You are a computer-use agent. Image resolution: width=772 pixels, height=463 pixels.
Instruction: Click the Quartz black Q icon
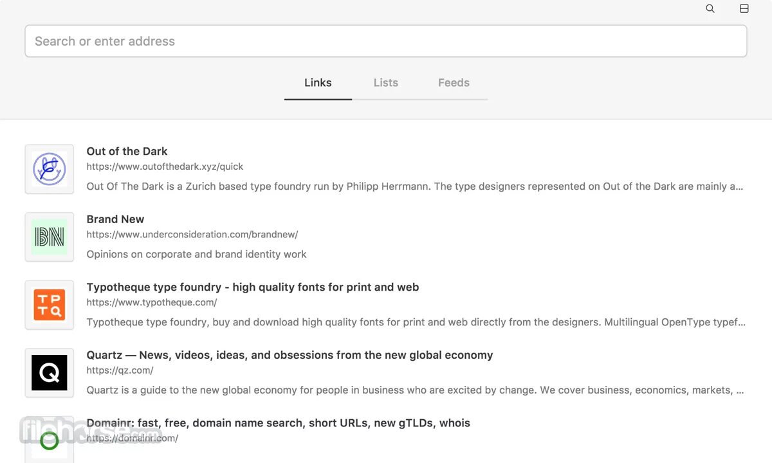pos(50,373)
